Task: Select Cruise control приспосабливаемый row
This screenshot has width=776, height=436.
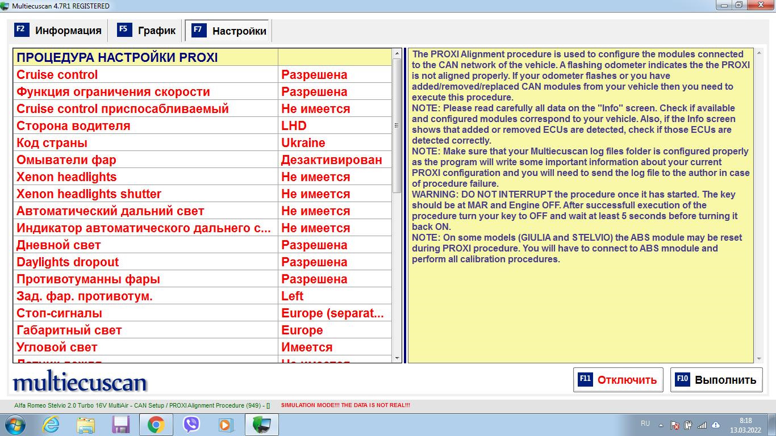Action: tap(203, 108)
